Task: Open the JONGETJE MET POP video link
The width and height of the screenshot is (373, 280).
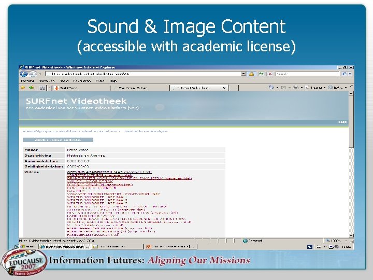Action: [x=99, y=175]
